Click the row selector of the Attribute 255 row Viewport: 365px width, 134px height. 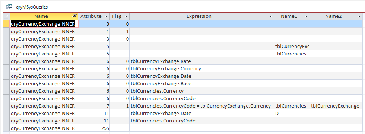6,128
